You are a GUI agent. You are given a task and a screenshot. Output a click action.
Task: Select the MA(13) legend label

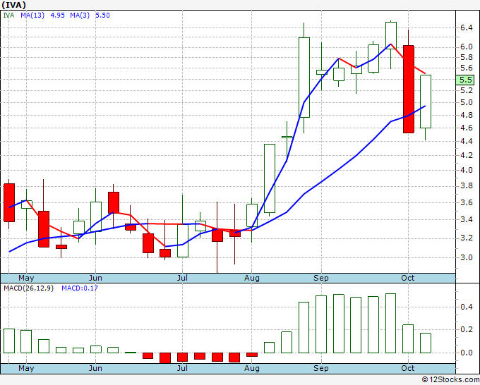pyautogui.click(x=32, y=16)
